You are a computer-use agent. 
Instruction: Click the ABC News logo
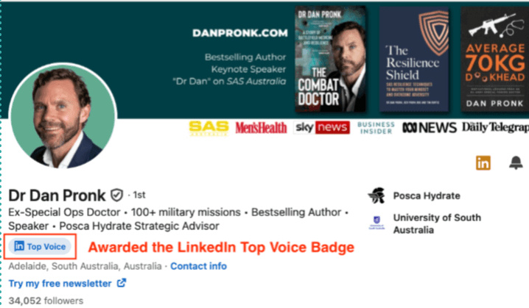(x=430, y=128)
